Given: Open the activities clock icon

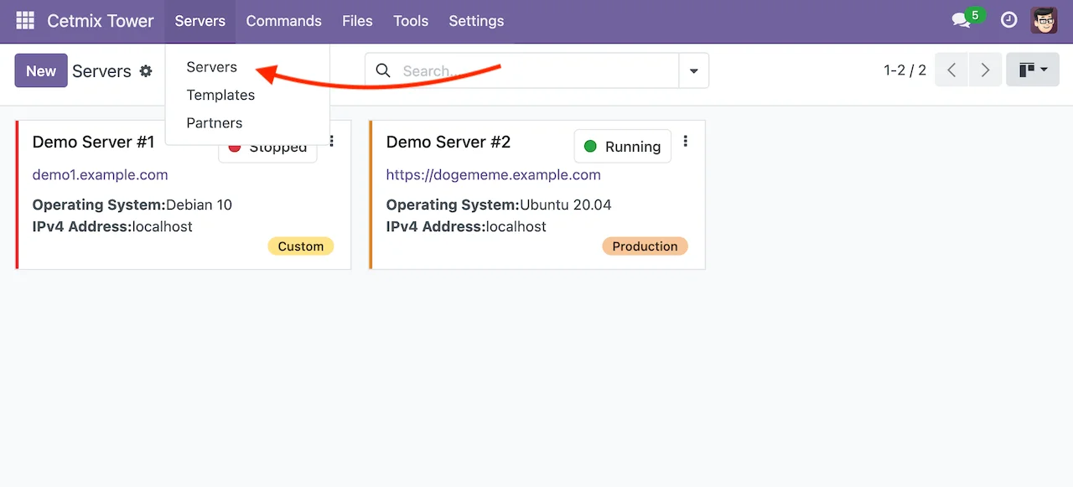Looking at the screenshot, I should (x=1008, y=19).
